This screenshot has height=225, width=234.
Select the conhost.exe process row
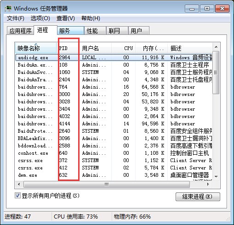coord(114,153)
